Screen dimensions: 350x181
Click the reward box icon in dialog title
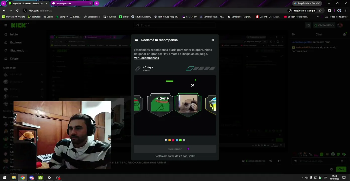coord(136,40)
